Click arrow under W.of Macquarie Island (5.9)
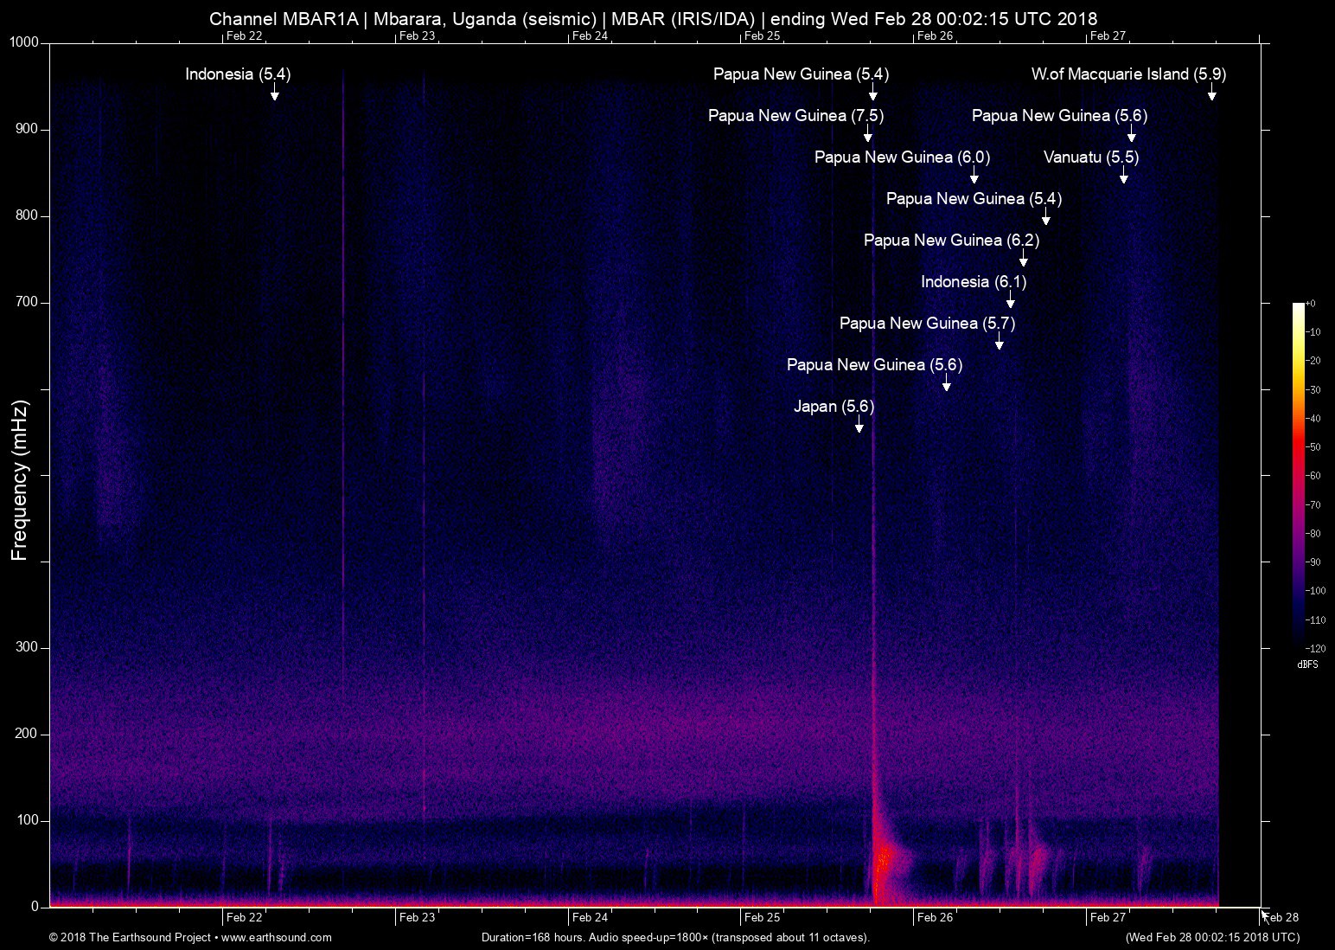 point(1211,93)
